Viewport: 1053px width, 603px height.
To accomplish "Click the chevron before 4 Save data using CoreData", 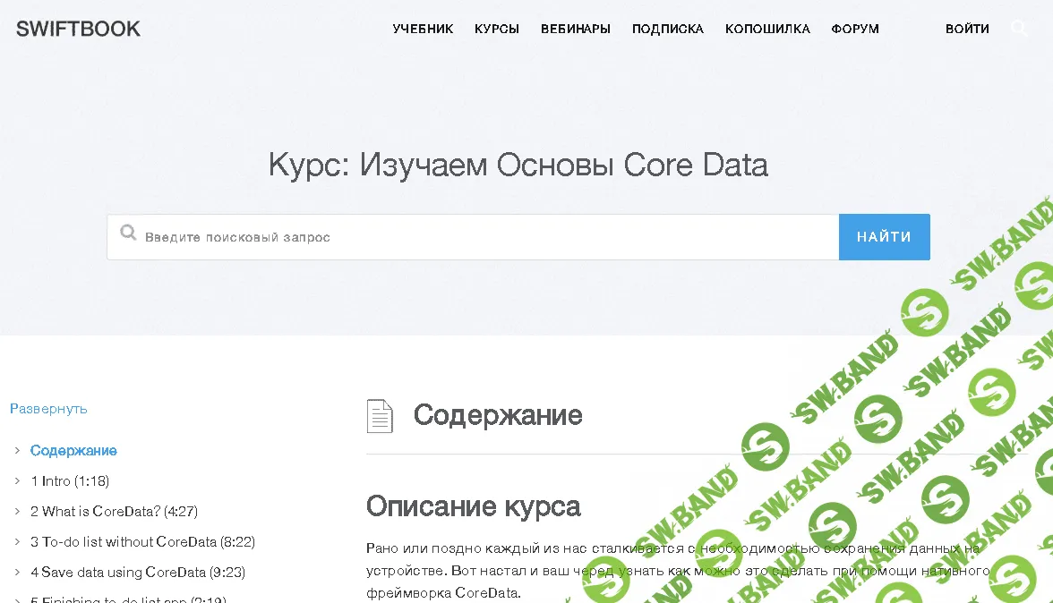I will (x=16, y=572).
